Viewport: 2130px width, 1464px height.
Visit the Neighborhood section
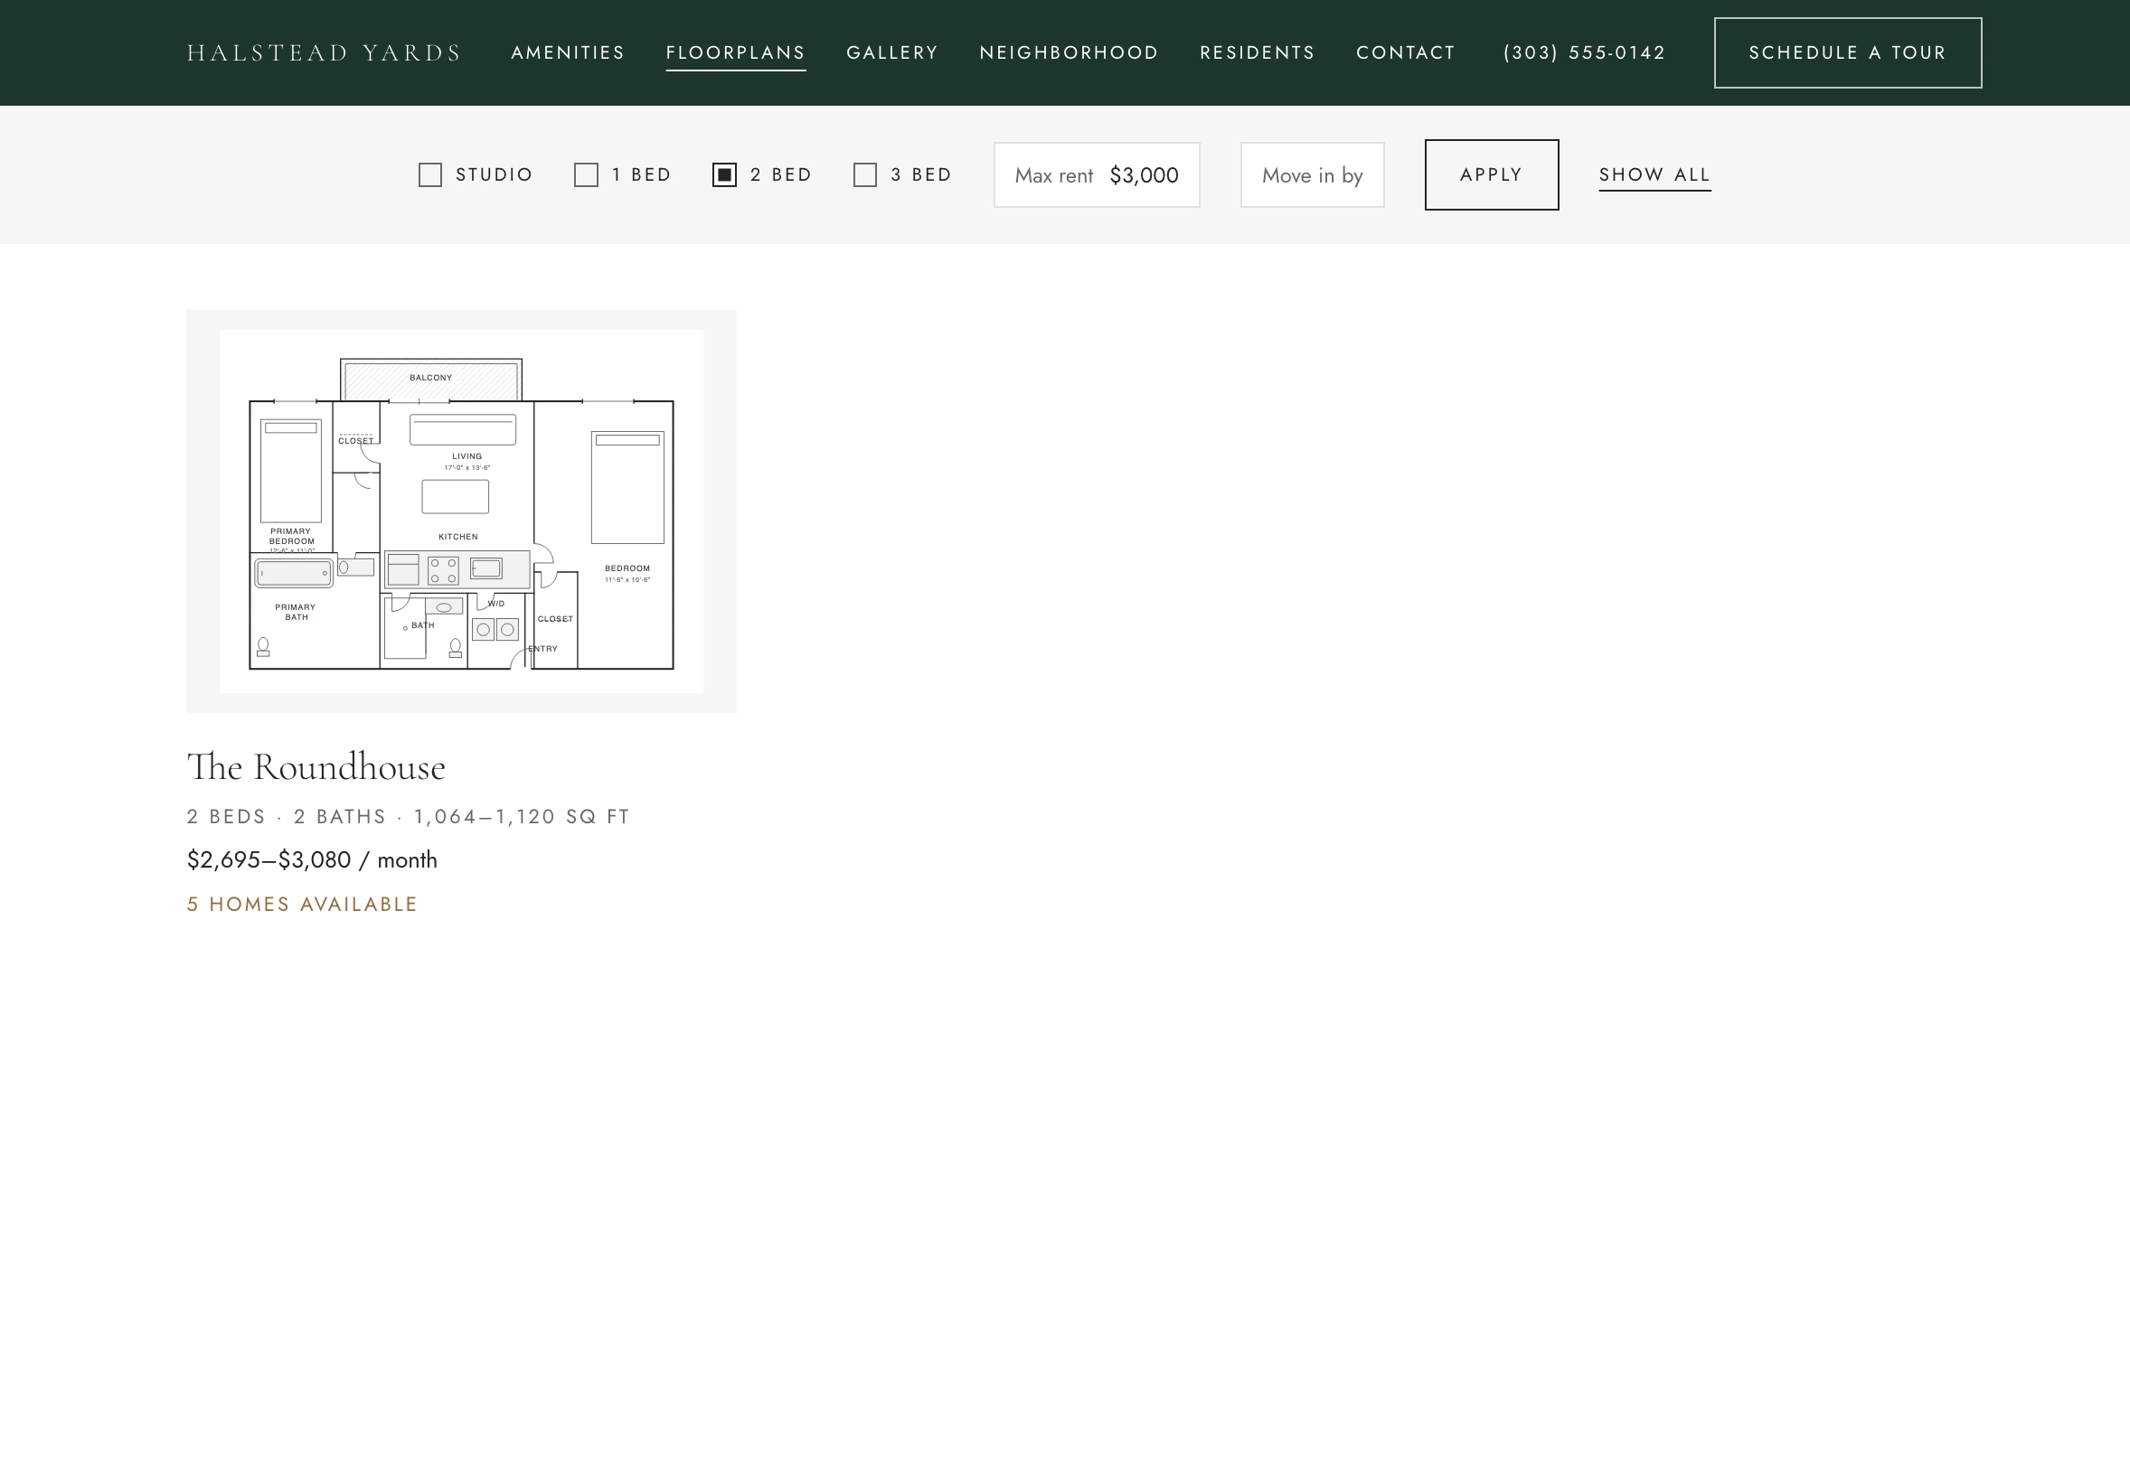click(1070, 52)
